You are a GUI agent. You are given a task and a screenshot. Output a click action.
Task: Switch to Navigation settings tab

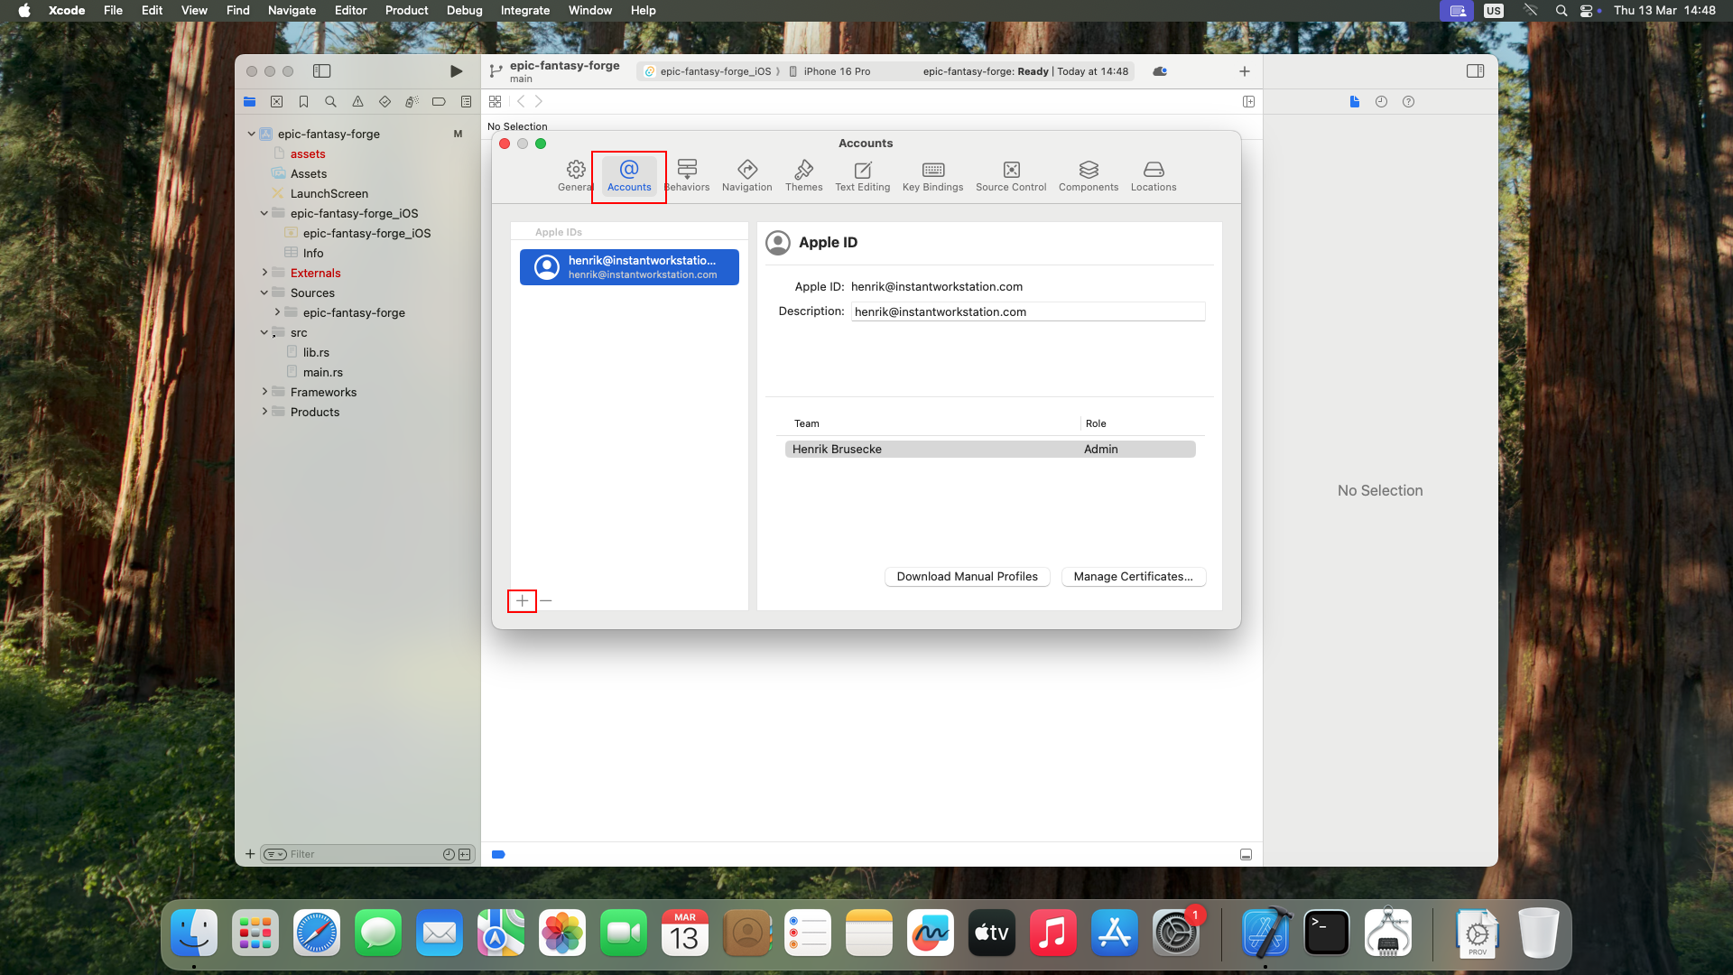click(x=747, y=175)
